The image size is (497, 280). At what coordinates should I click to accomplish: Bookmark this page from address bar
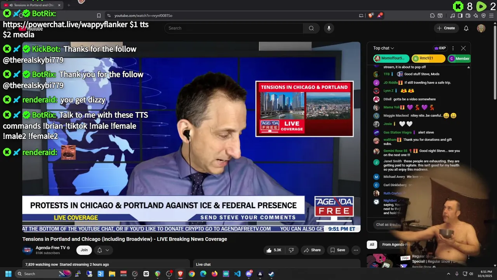pos(99,16)
